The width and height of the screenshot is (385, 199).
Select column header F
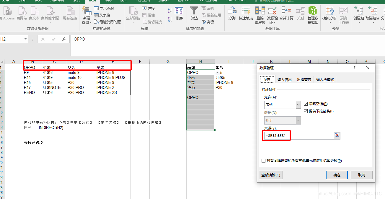click(140, 62)
